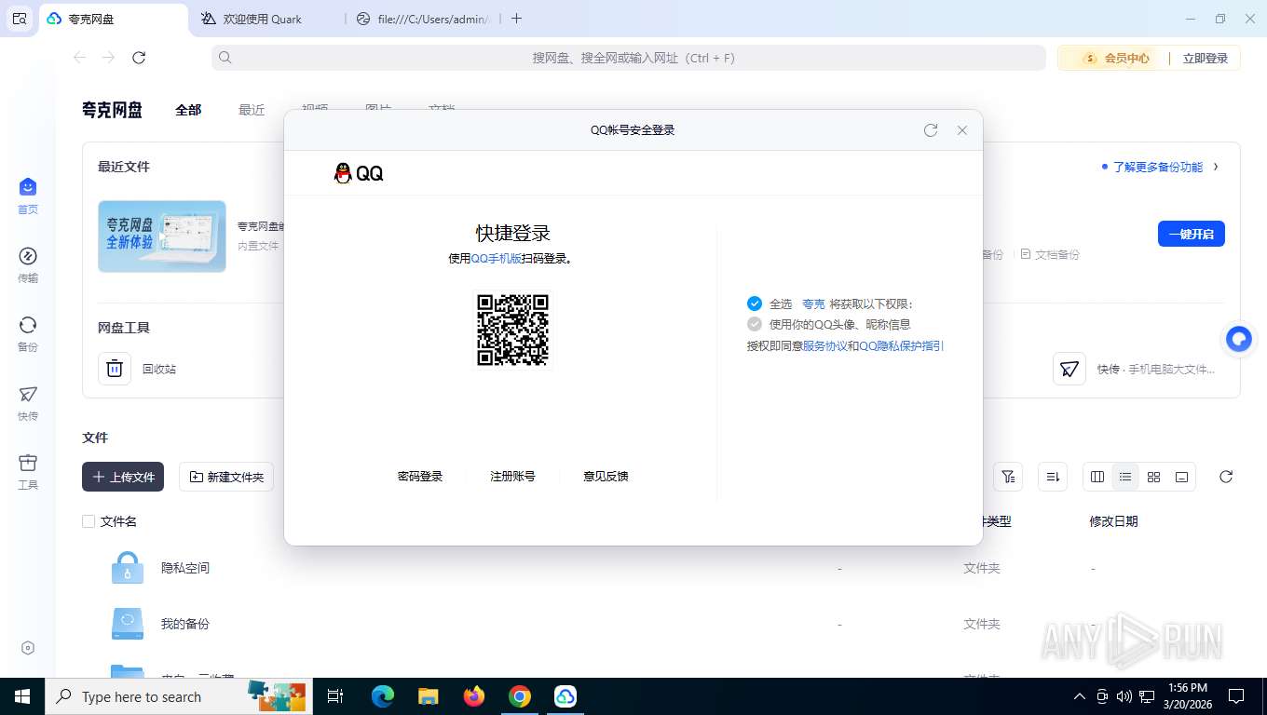Open the QQ隐私保护指引 link
Screen dimensions: 1267x715
tap(902, 345)
